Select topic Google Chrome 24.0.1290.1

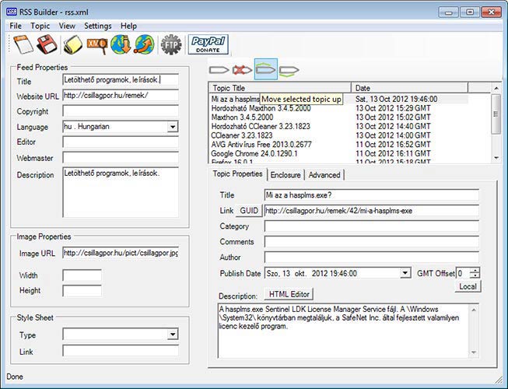[x=254, y=153]
